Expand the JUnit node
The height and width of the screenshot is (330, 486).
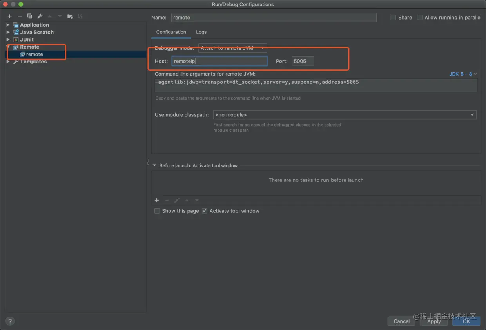coord(8,40)
